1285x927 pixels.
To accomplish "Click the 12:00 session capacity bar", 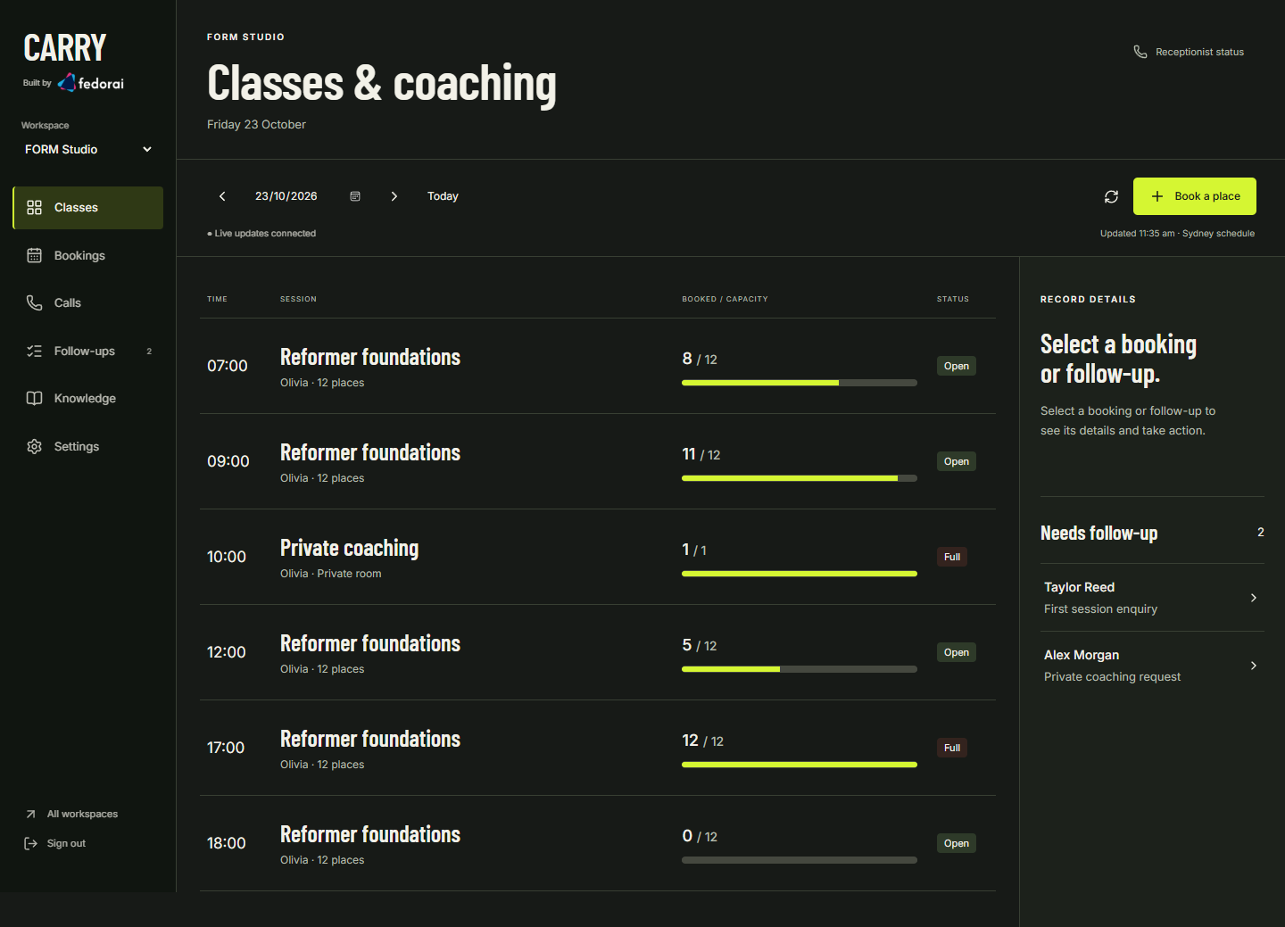I will 800,669.
